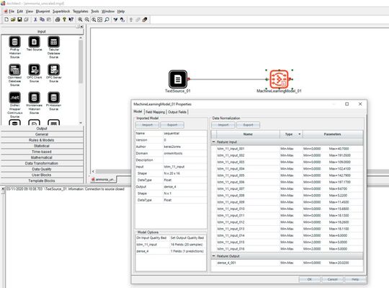
Task: Click Cancel in properties dialog
Action: [332, 279]
